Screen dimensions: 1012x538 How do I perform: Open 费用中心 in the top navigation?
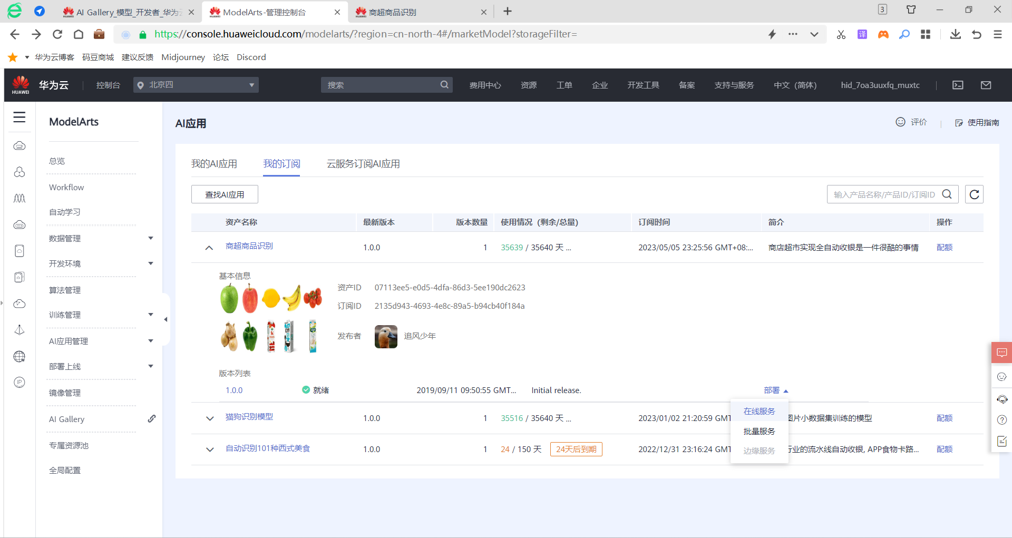tap(485, 85)
